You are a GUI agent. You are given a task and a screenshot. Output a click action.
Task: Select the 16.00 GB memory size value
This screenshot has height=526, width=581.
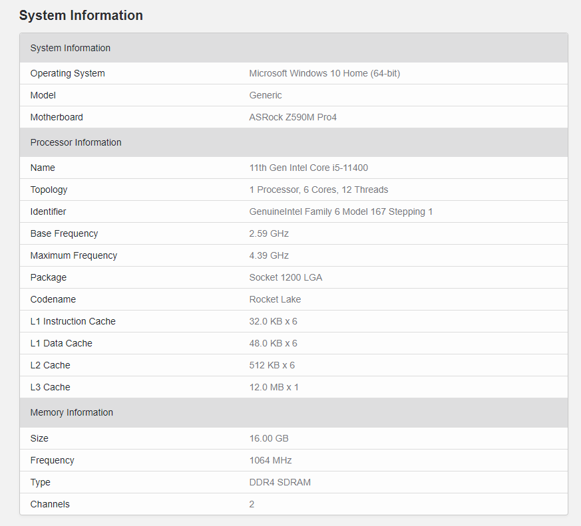(269, 438)
